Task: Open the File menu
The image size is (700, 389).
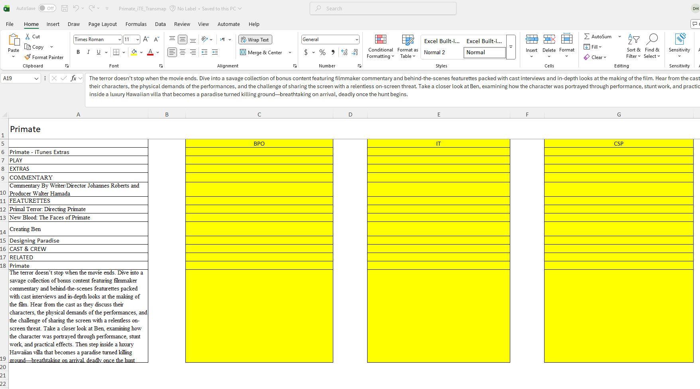Action: click(x=10, y=24)
